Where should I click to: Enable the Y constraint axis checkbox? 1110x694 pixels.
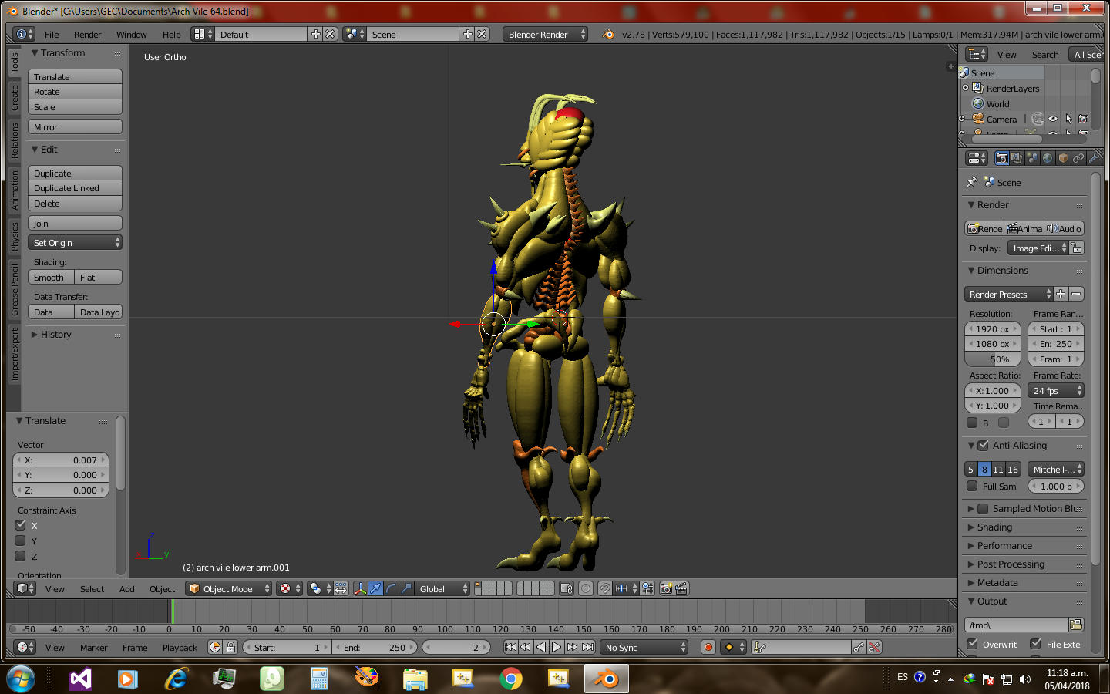pyautogui.click(x=21, y=541)
